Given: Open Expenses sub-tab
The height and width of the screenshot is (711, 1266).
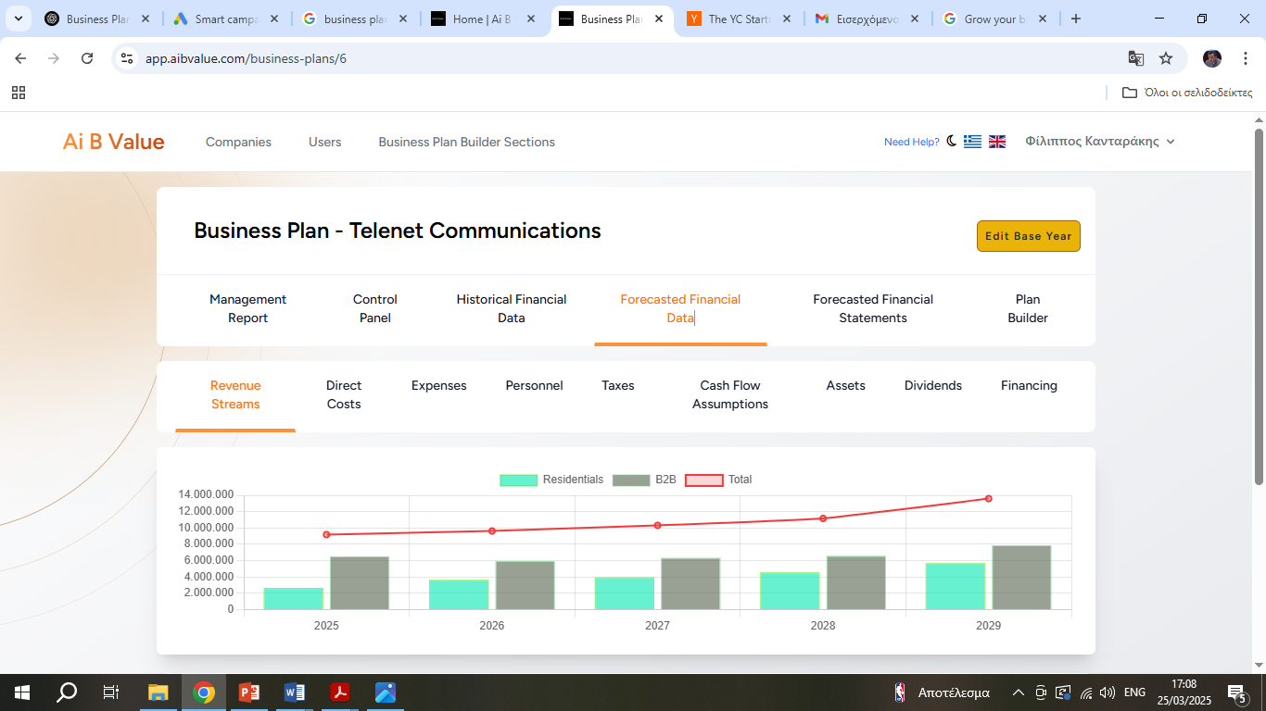Looking at the screenshot, I should click(439, 385).
